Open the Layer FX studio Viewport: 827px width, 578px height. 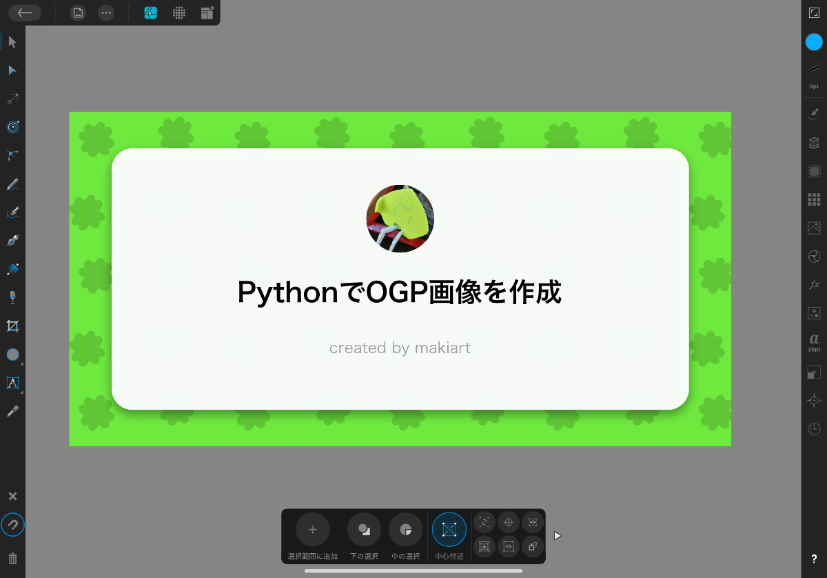[814, 285]
